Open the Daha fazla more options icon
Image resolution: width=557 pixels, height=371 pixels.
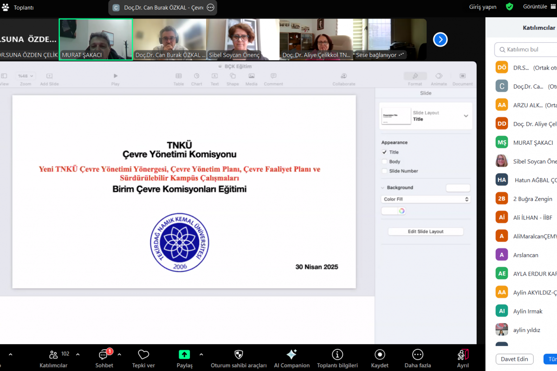point(418,355)
